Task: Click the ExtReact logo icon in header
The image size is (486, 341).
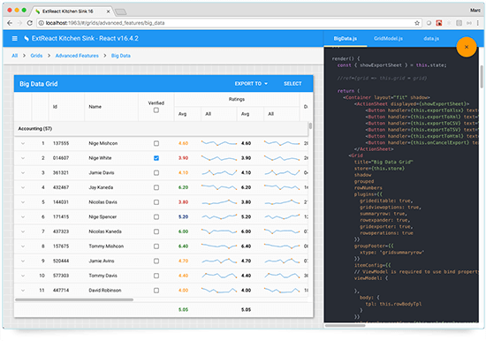Action: pyautogui.click(x=27, y=39)
